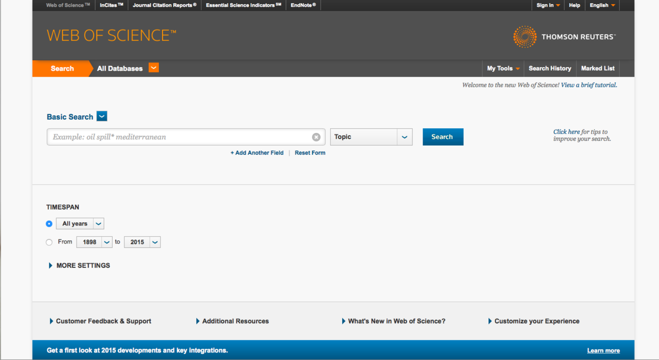Click here link for search tips
The image size is (659, 360).
[x=567, y=132]
